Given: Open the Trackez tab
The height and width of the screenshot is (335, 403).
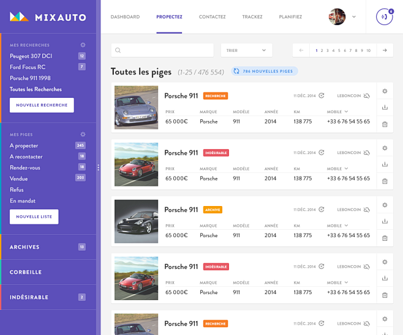Looking at the screenshot, I should click(x=252, y=17).
